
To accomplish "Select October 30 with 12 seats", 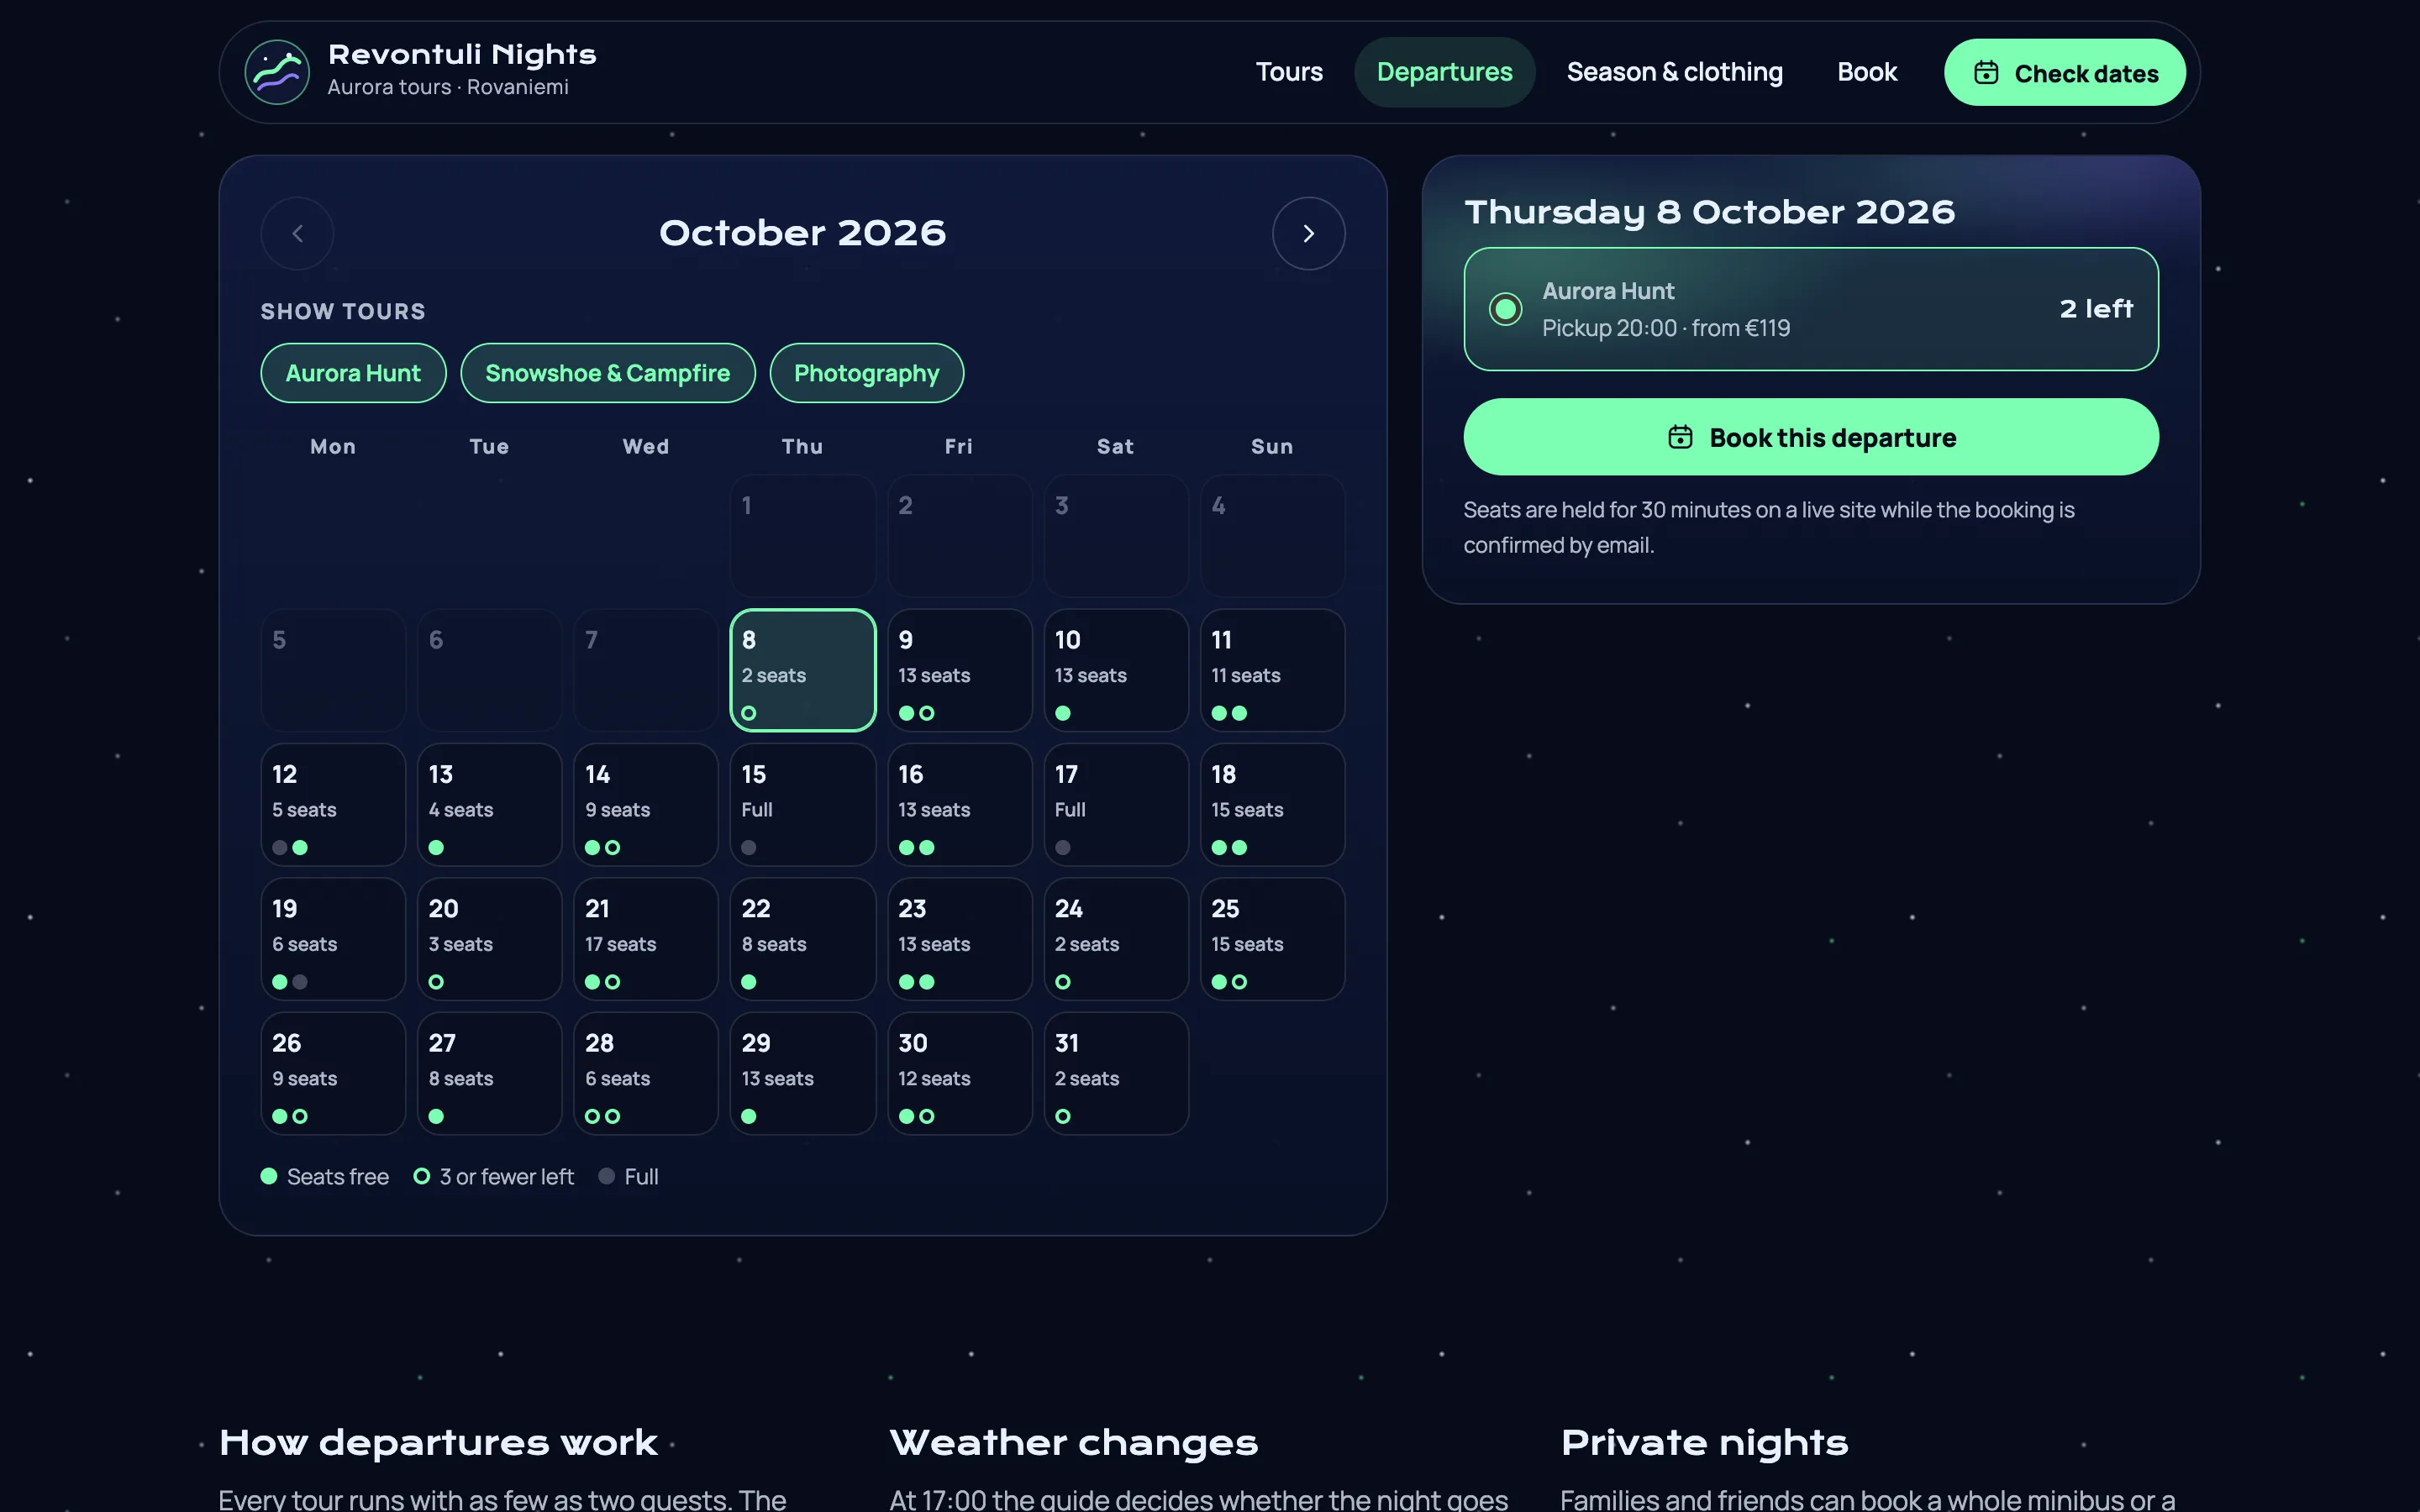I will pos(959,1073).
